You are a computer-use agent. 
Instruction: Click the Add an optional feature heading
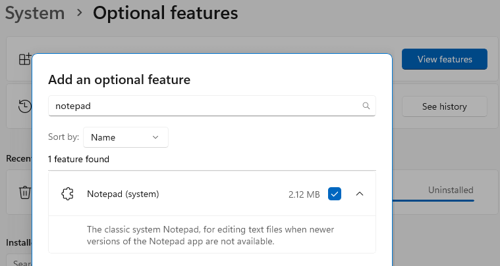click(x=119, y=79)
